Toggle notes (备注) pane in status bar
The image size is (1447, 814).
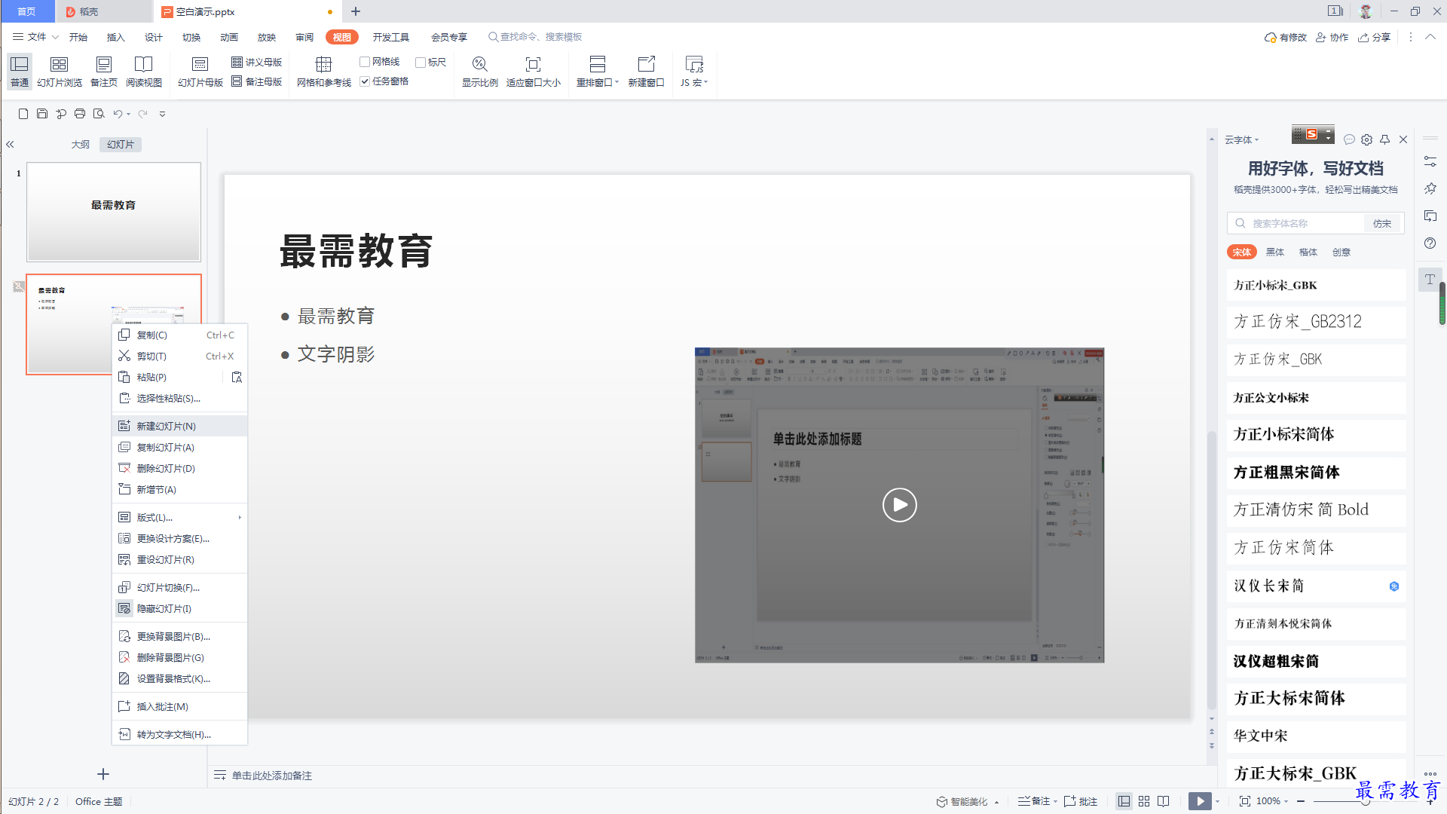click(x=1034, y=801)
